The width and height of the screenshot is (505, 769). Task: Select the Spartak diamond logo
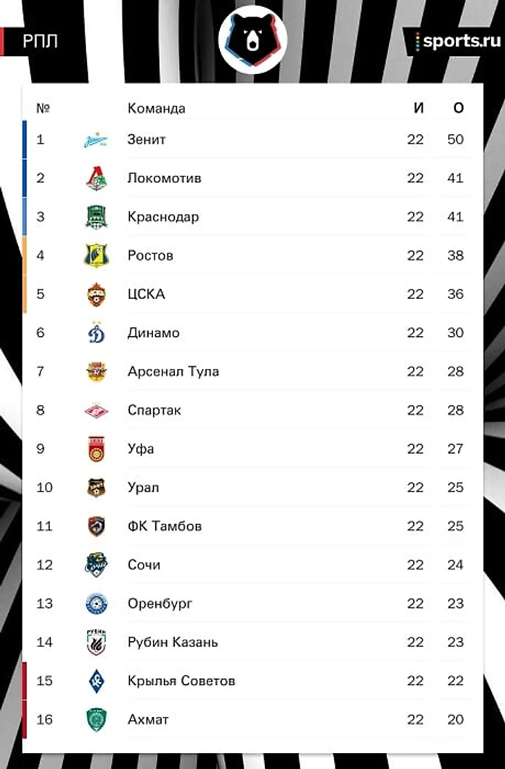96,411
